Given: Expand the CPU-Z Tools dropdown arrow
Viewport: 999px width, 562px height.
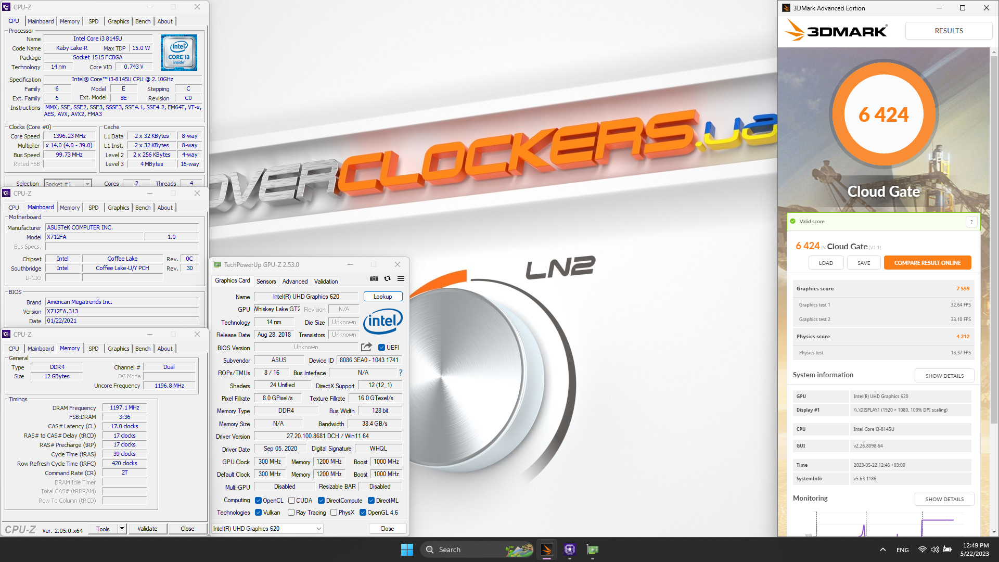Looking at the screenshot, I should click(122, 529).
